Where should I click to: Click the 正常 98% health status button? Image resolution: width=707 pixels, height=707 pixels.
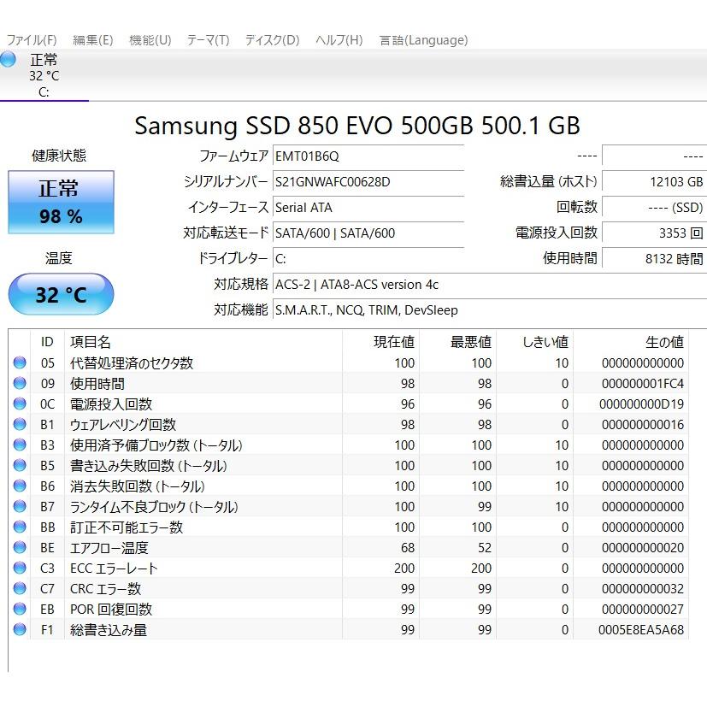(60, 203)
